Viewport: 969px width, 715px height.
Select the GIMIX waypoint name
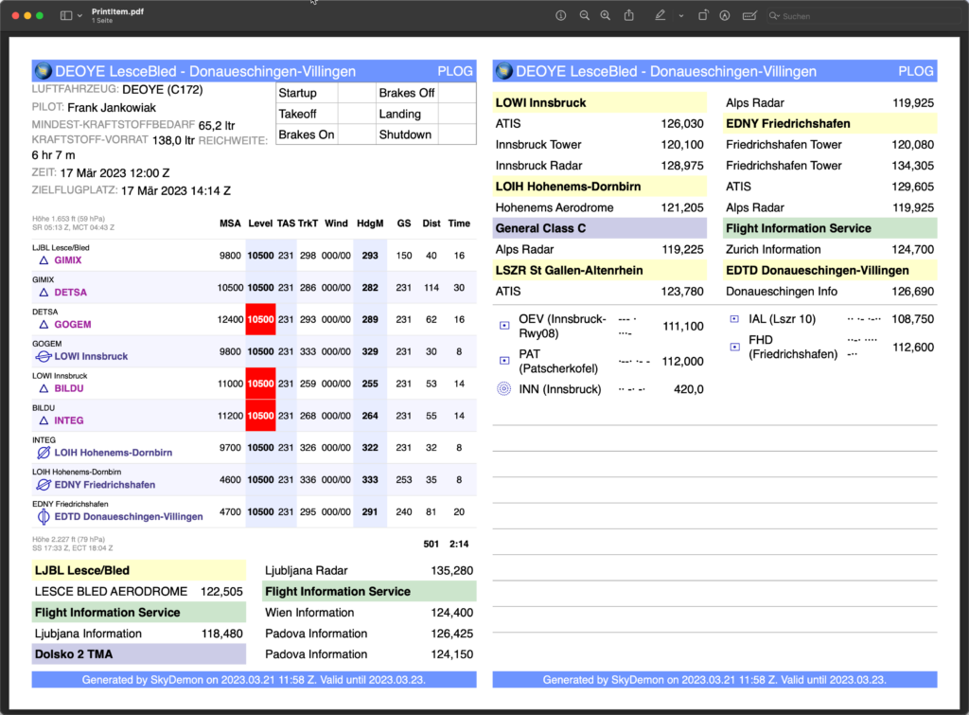pyautogui.click(x=68, y=260)
